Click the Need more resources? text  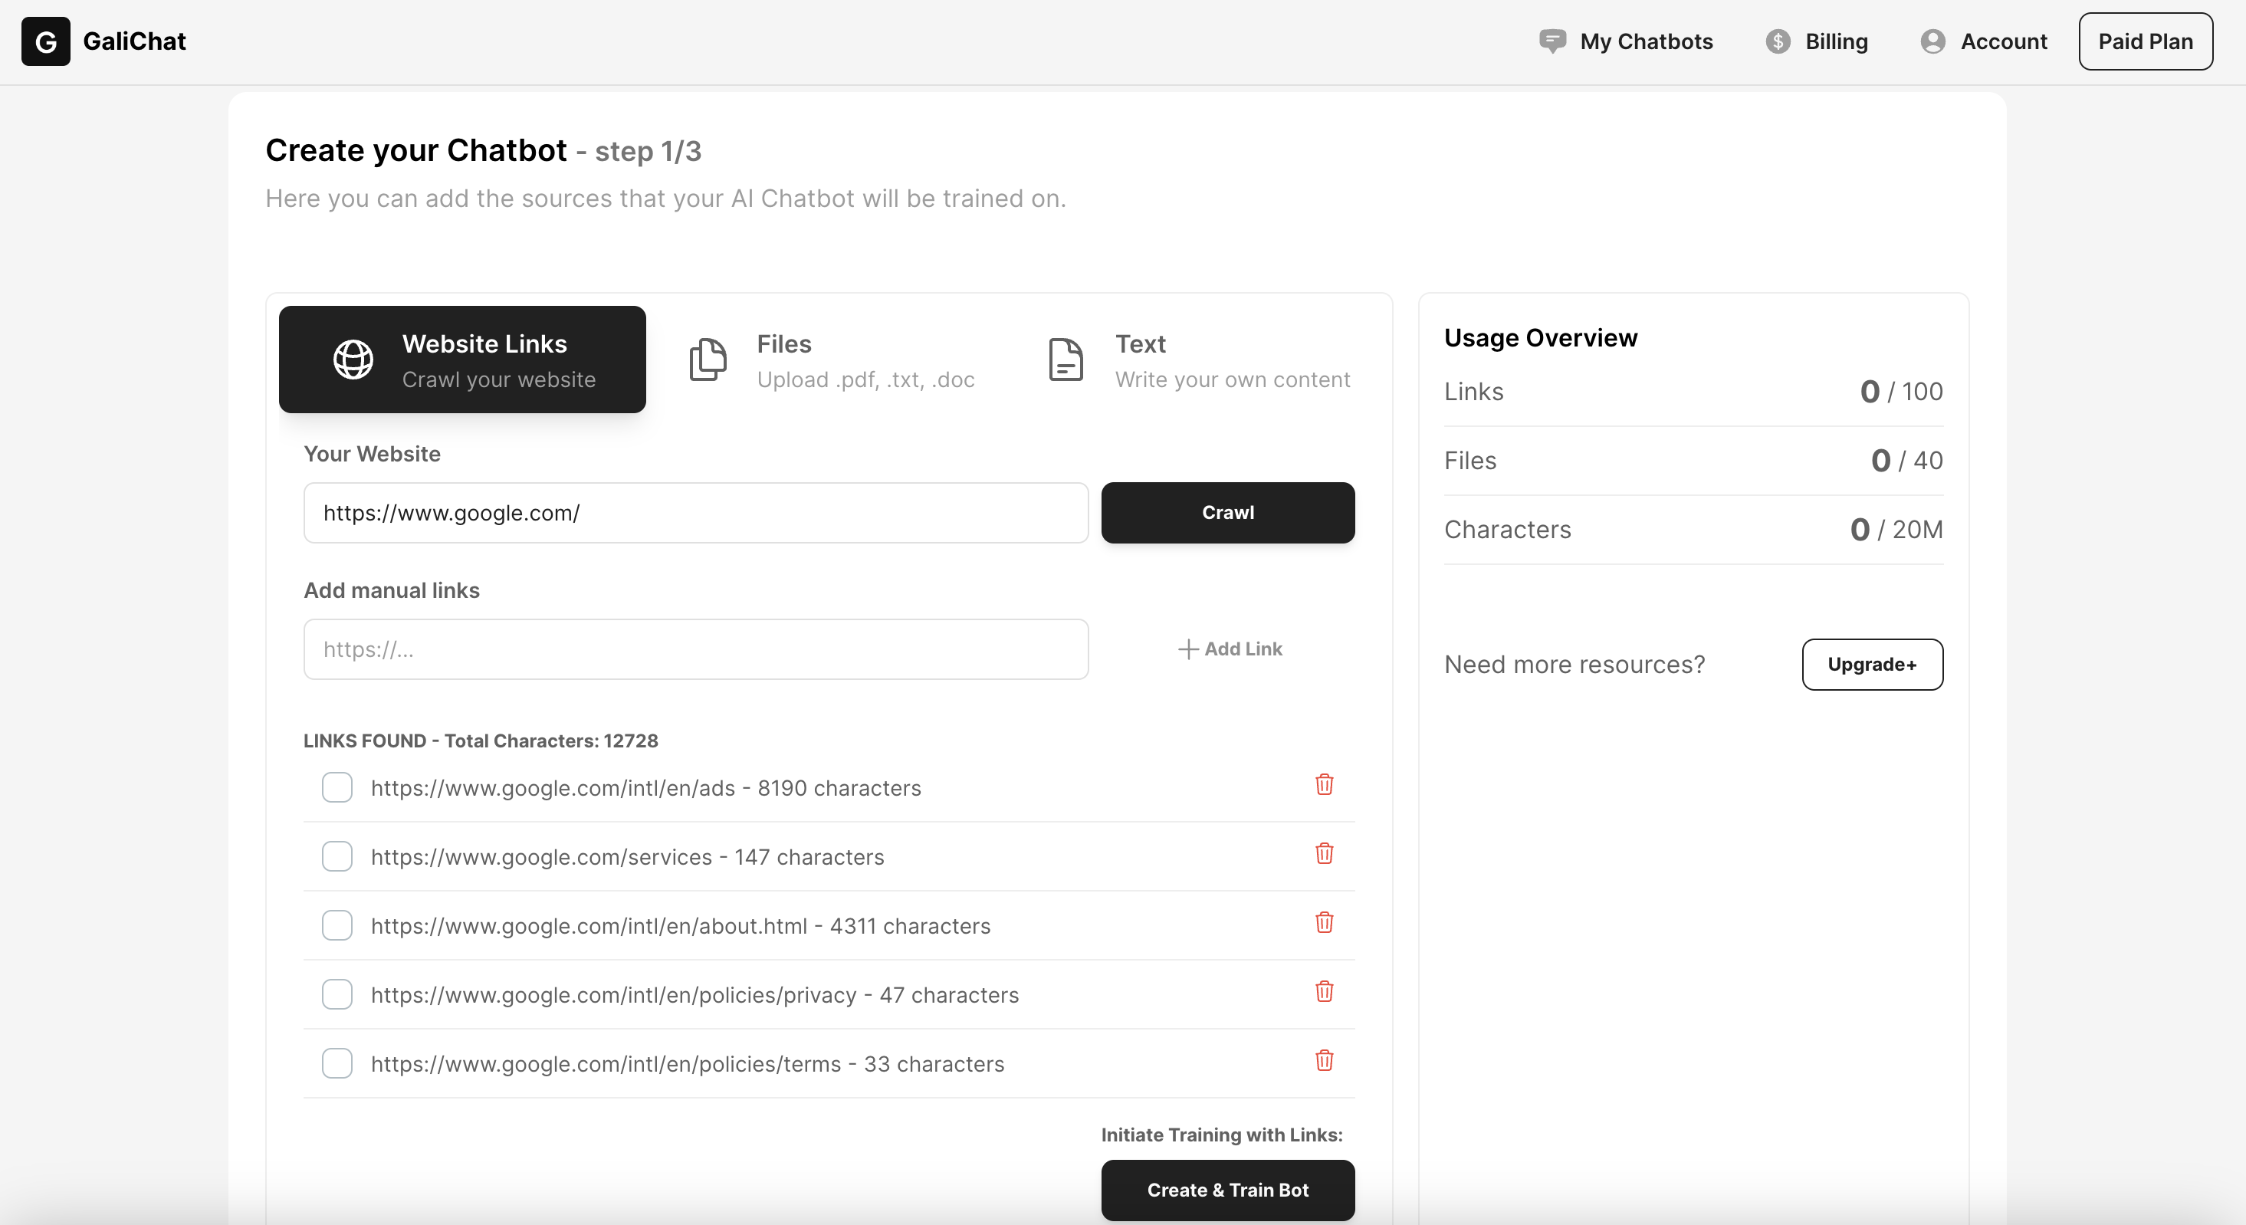click(1574, 665)
